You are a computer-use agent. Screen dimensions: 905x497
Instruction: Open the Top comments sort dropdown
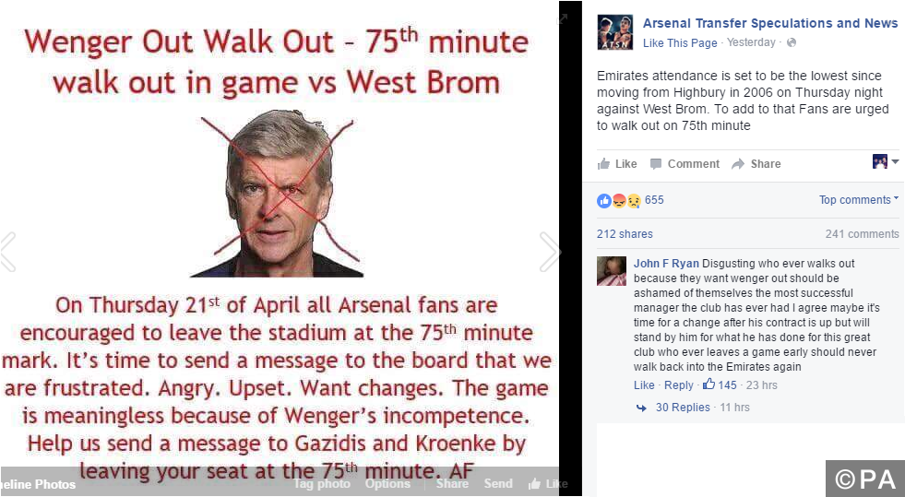coord(859,199)
